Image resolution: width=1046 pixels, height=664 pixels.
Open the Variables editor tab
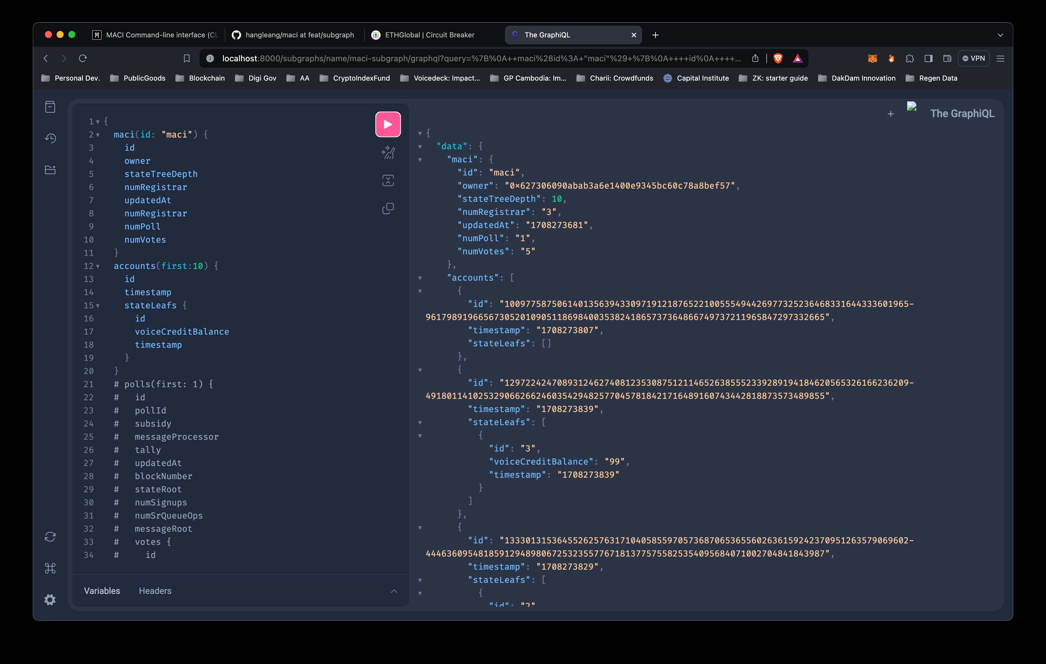[x=102, y=591]
